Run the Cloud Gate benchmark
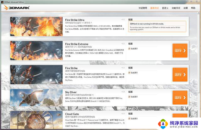This screenshot has height=130, width=201. 180,115
